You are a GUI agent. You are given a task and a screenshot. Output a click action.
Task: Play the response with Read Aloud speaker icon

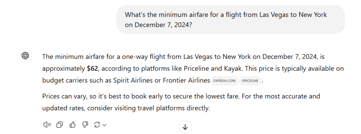(x=47, y=125)
